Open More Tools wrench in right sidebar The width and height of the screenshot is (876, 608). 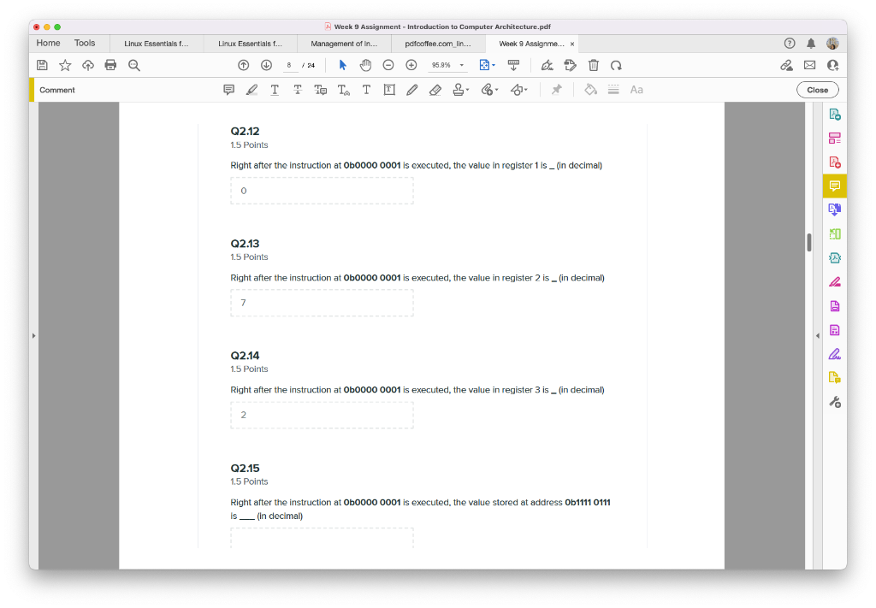pyautogui.click(x=835, y=402)
